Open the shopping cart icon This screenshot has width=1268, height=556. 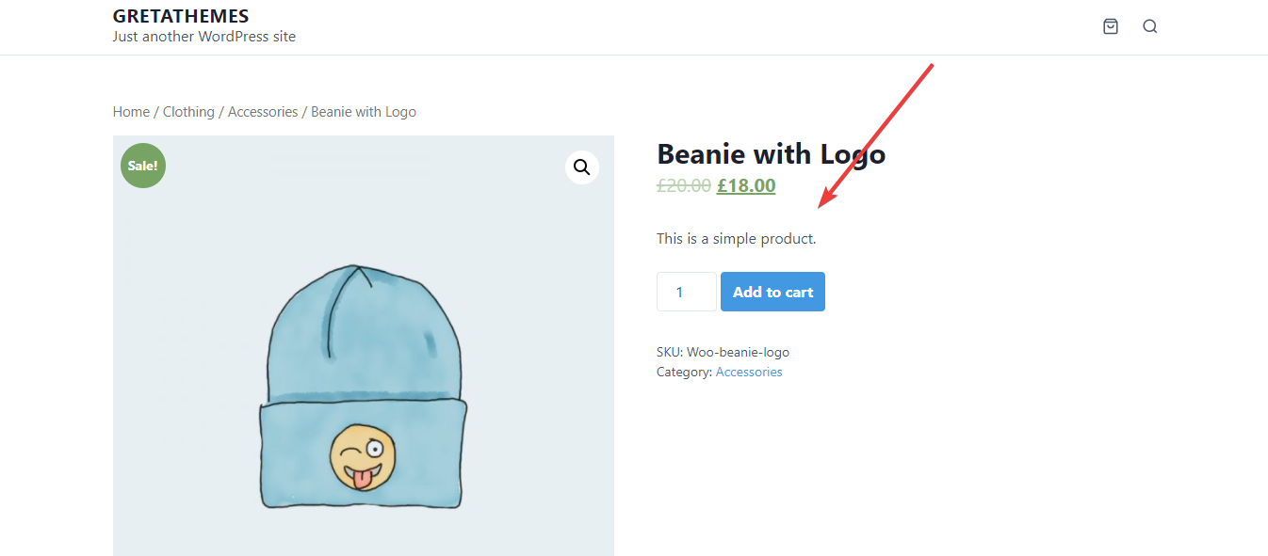(x=1111, y=26)
